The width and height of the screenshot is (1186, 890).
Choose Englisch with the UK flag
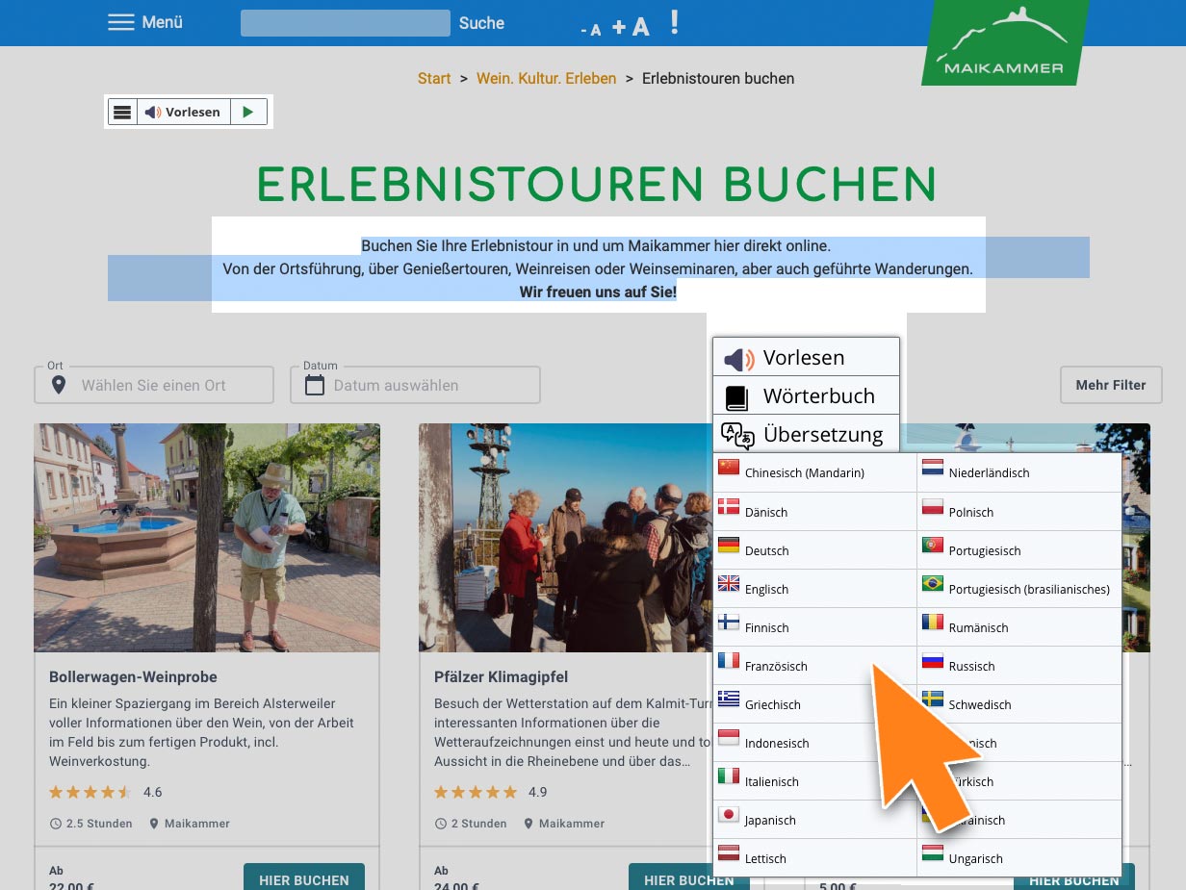(x=766, y=589)
